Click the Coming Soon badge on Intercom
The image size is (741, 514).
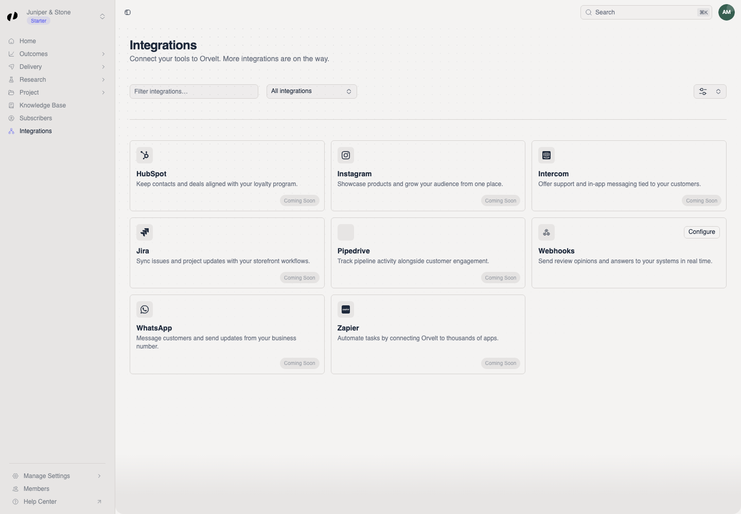pos(701,200)
